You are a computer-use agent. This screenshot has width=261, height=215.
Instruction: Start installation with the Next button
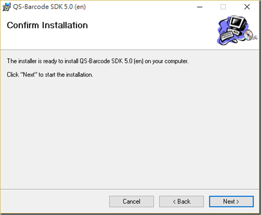pyautogui.click(x=232, y=201)
